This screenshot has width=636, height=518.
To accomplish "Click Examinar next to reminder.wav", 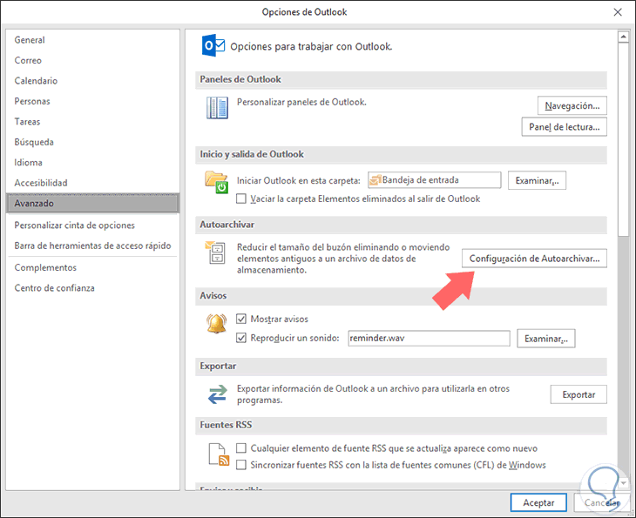I will 546,339.
